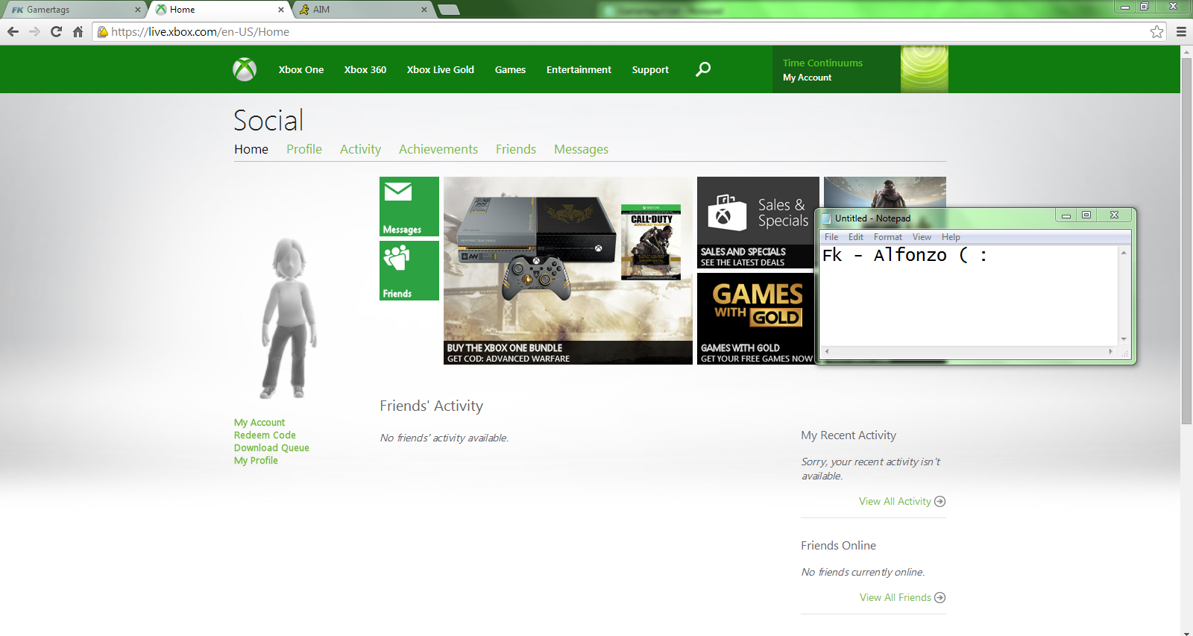Minimize the Notepad window
This screenshot has height=636, width=1193.
[x=1066, y=215]
